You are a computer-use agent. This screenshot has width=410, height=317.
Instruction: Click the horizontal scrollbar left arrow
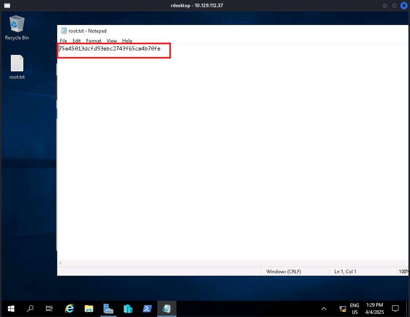click(x=60, y=263)
